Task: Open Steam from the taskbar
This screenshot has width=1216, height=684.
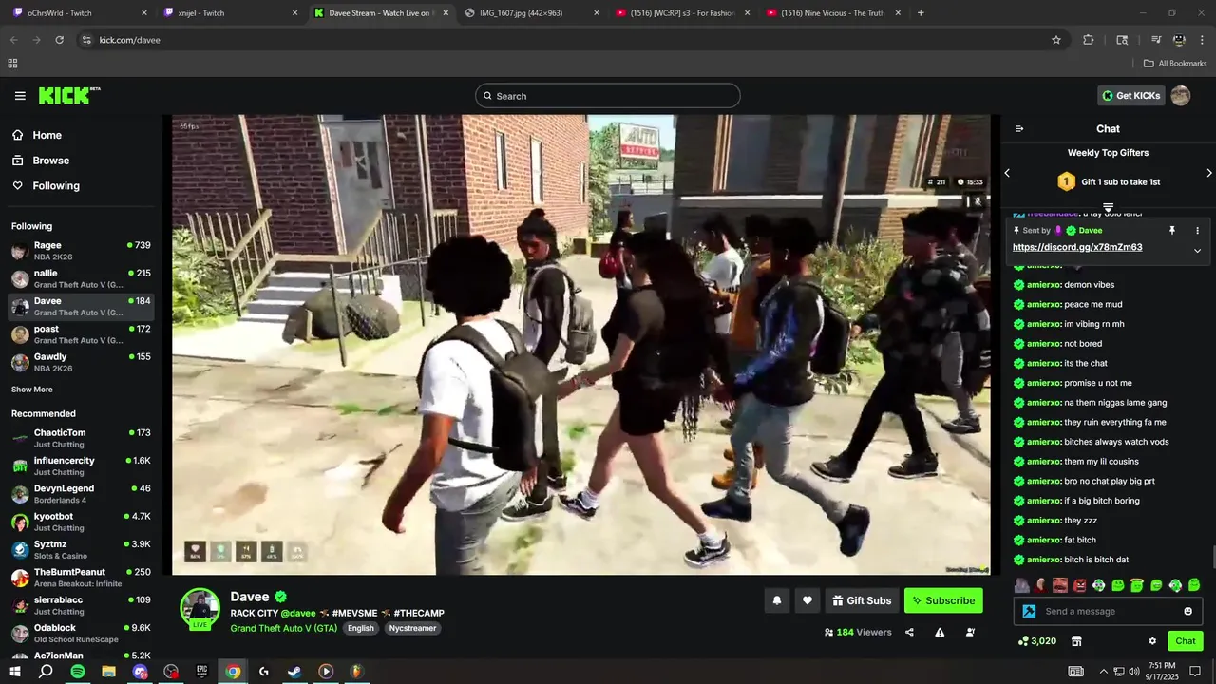Action: click(x=294, y=672)
